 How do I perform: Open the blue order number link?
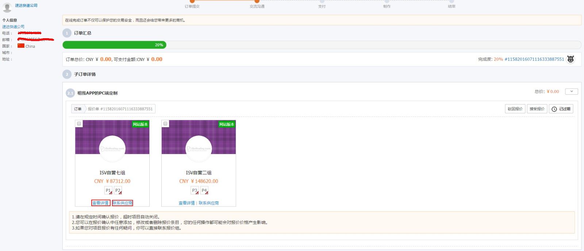(534, 59)
